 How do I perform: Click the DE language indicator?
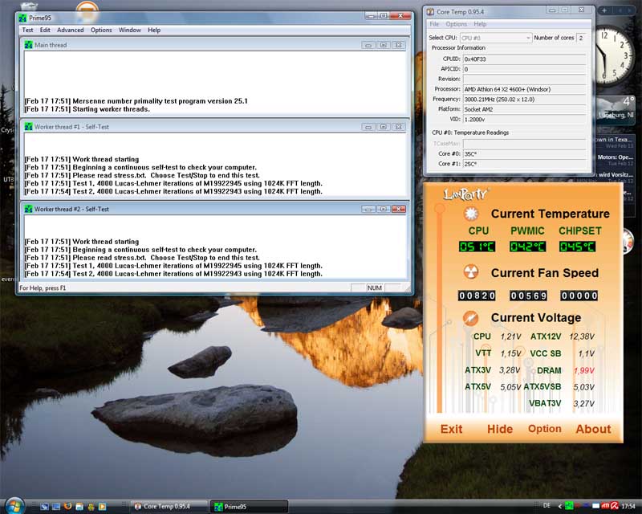(547, 506)
